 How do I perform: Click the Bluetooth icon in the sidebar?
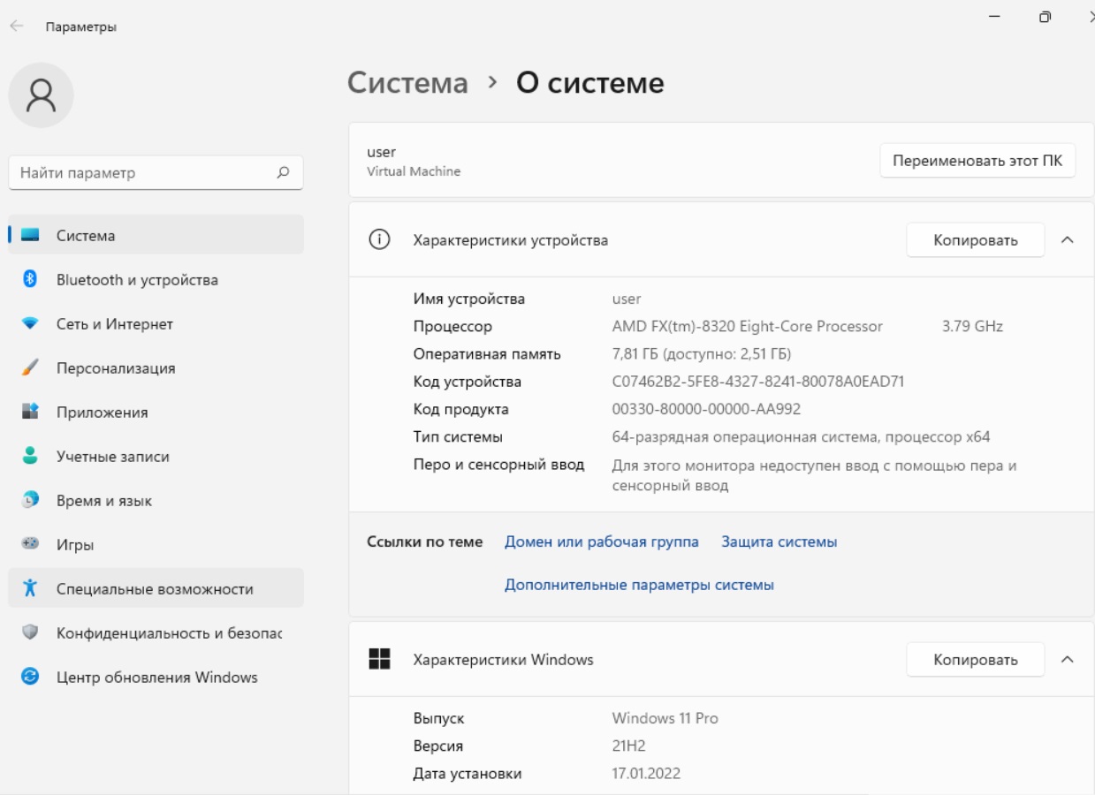tap(29, 279)
